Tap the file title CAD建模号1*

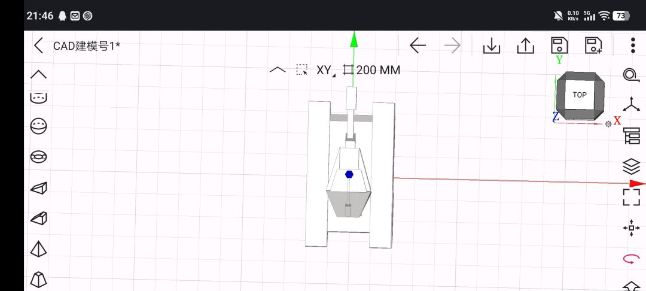point(87,46)
